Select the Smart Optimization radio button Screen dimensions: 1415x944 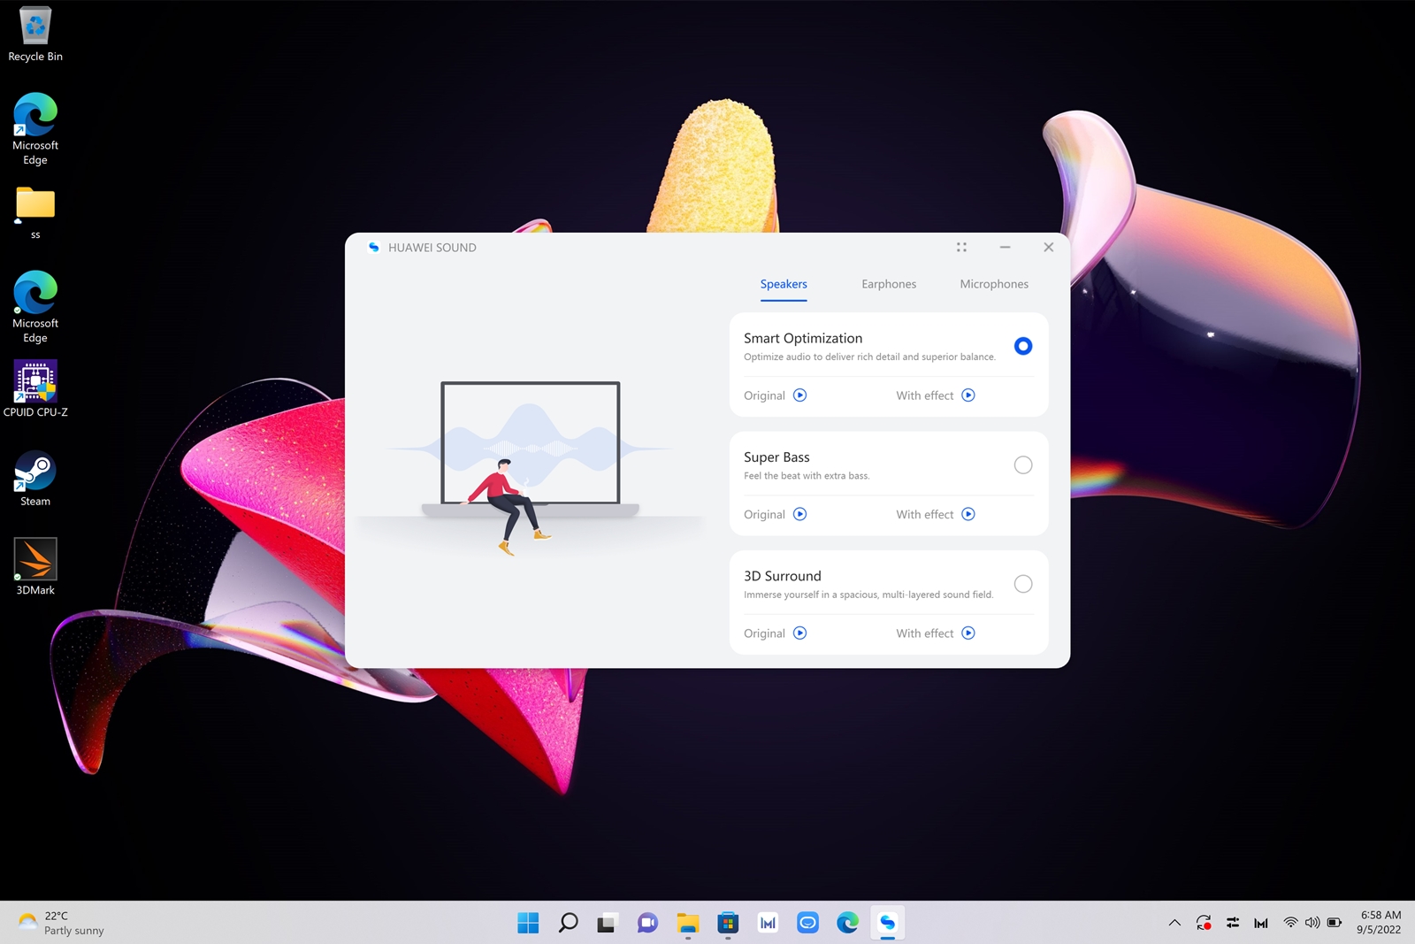(1023, 346)
